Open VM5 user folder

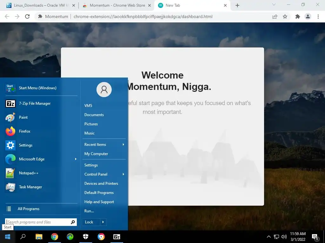coord(88,106)
